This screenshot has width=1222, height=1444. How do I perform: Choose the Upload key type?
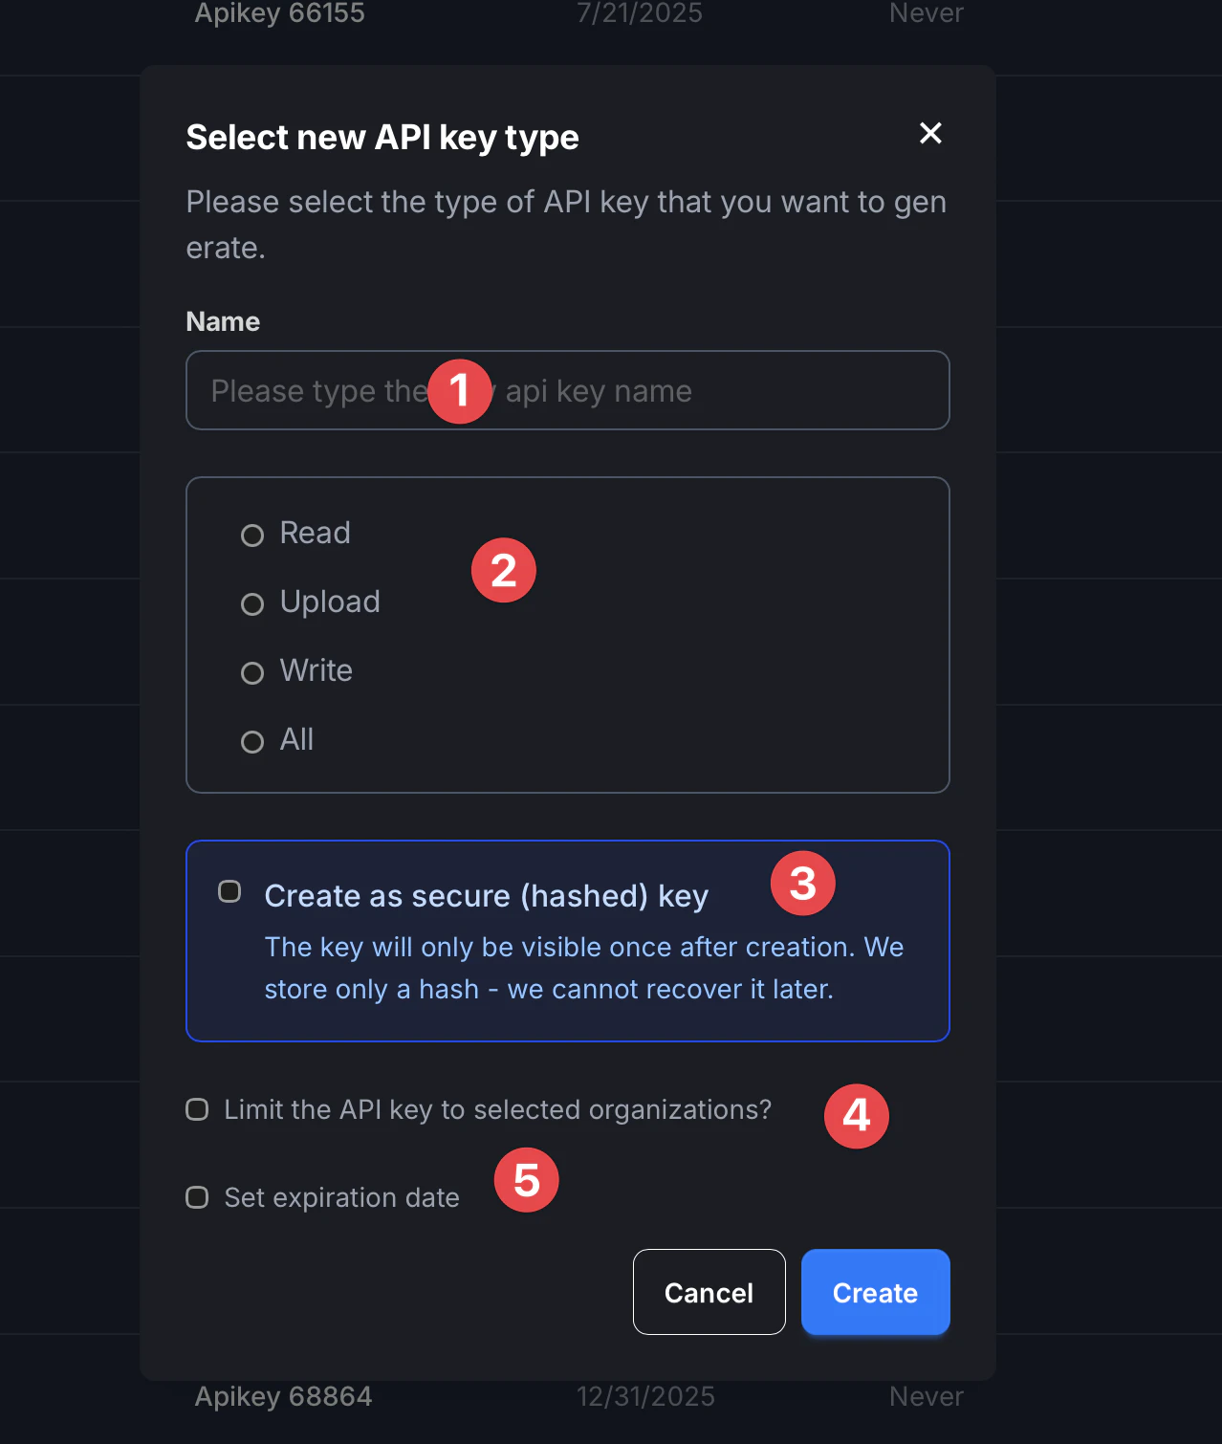[252, 603]
